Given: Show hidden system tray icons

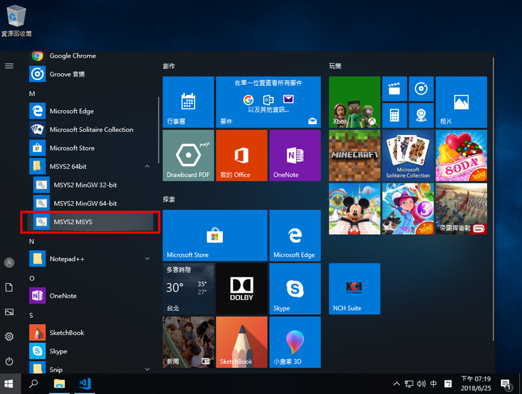Looking at the screenshot, I should 397,384.
